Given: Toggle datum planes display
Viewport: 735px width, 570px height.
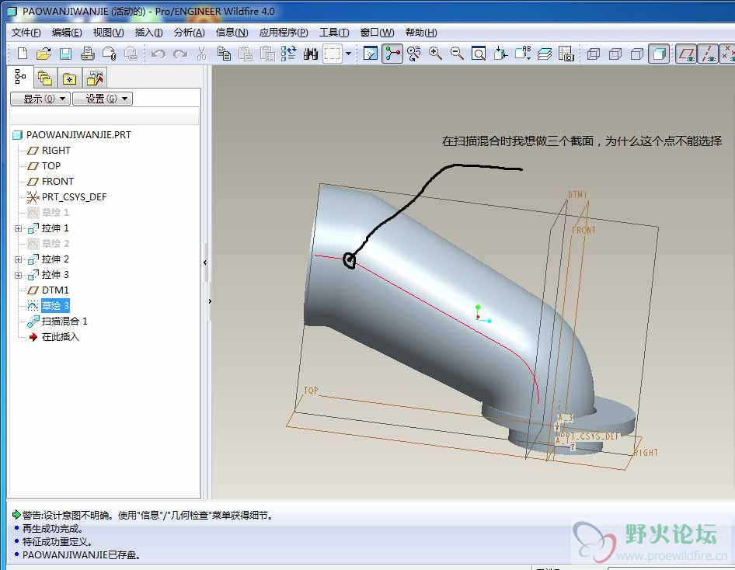Looking at the screenshot, I should pos(686,54).
